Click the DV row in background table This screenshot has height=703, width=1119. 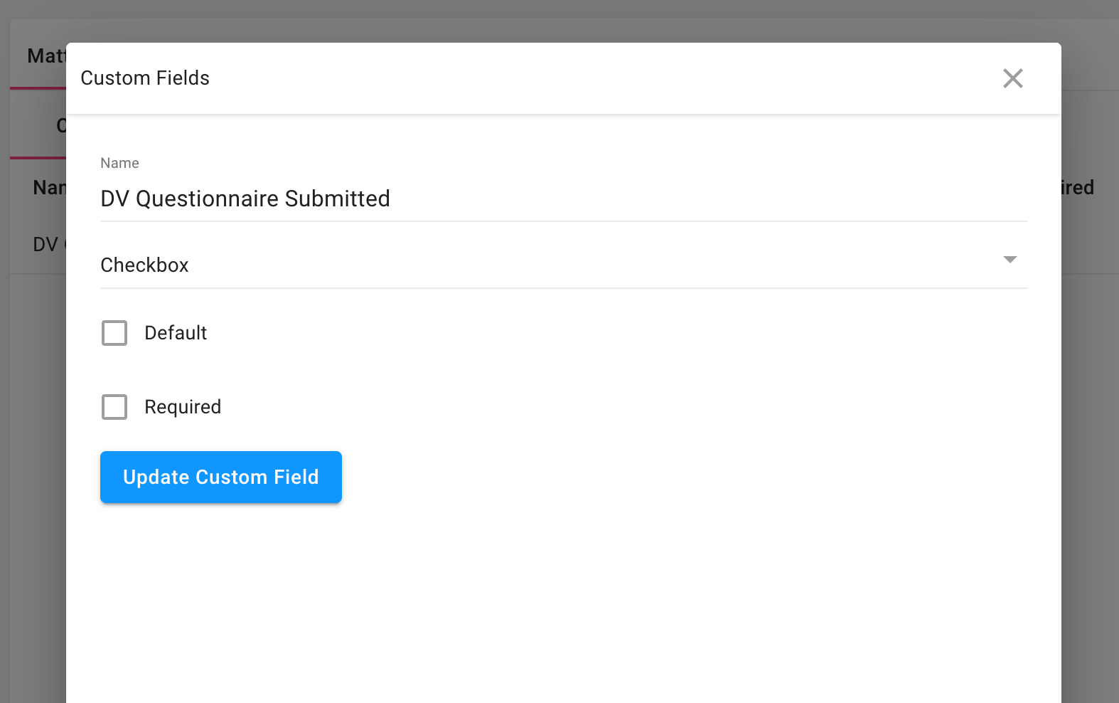(45, 245)
